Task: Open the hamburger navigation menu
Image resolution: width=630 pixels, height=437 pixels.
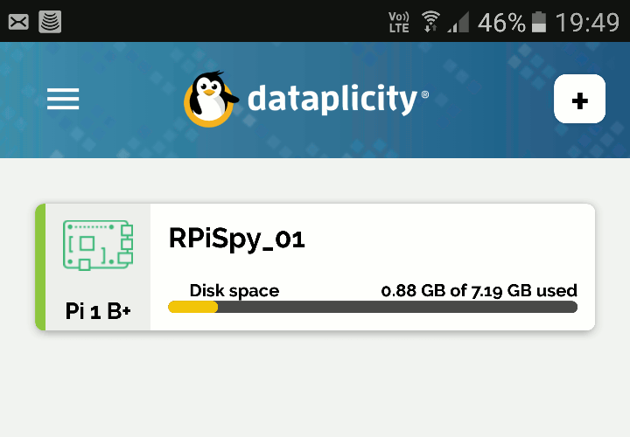Action: tap(63, 99)
